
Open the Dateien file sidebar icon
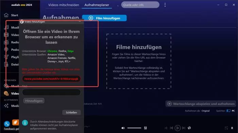click(x=6, y=64)
